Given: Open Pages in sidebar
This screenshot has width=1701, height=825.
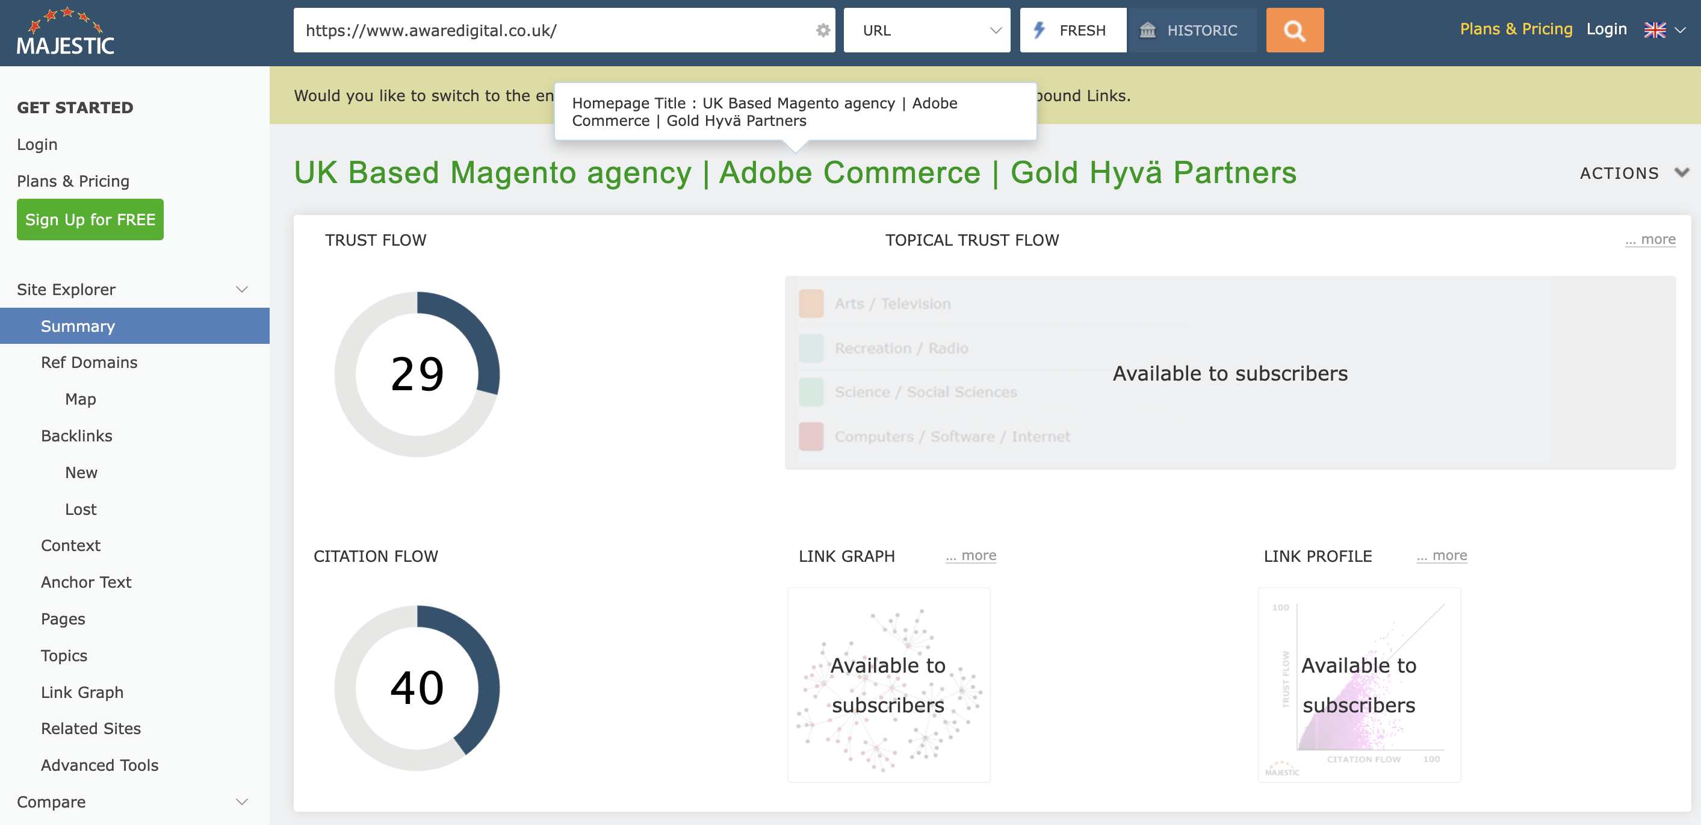Looking at the screenshot, I should [63, 619].
